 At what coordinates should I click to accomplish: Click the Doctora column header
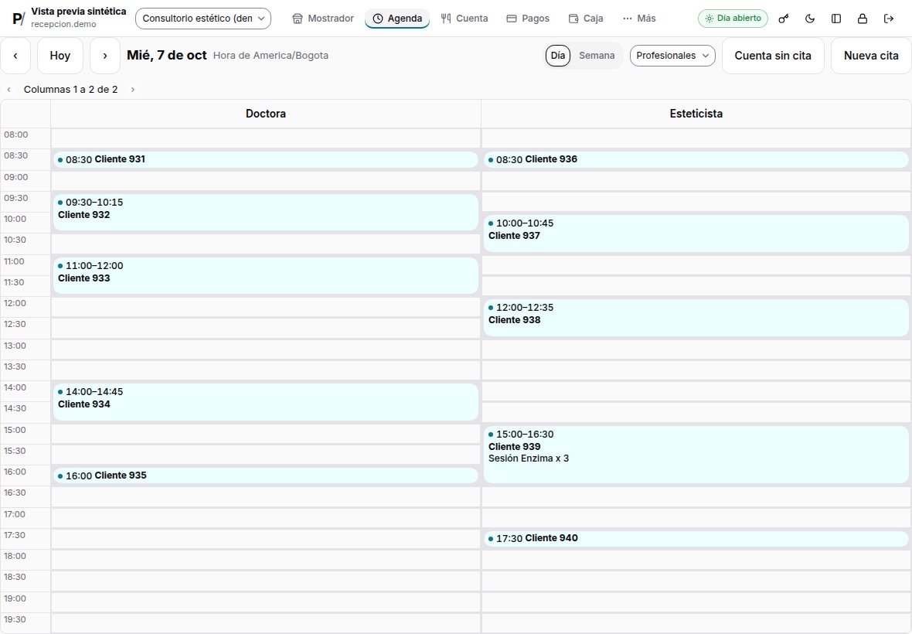[x=266, y=114]
